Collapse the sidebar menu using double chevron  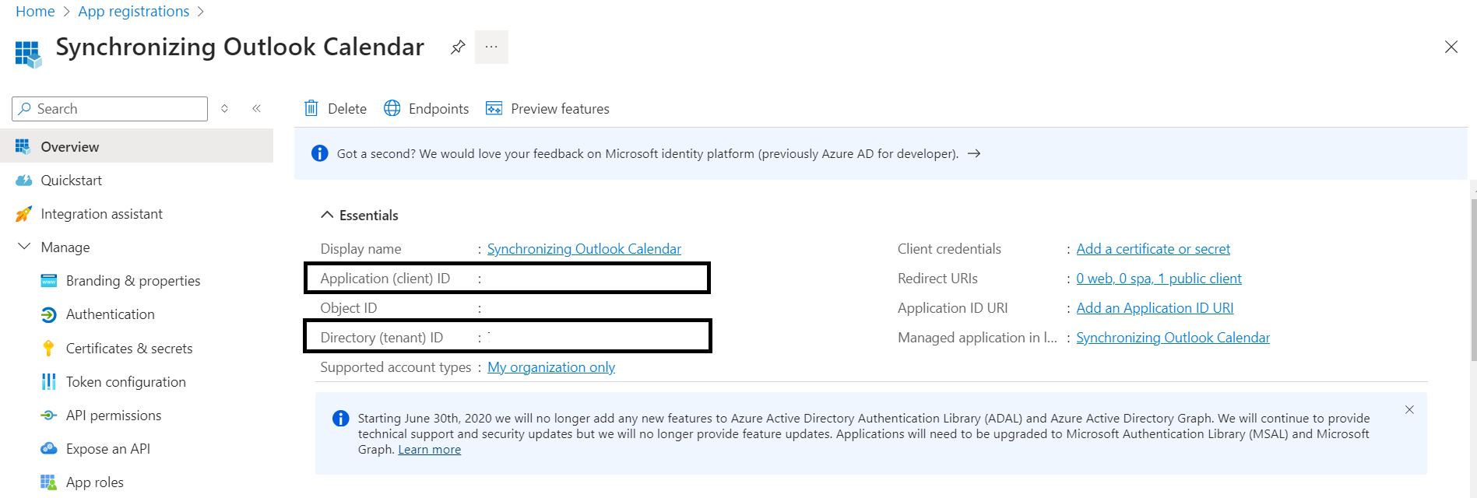(256, 108)
